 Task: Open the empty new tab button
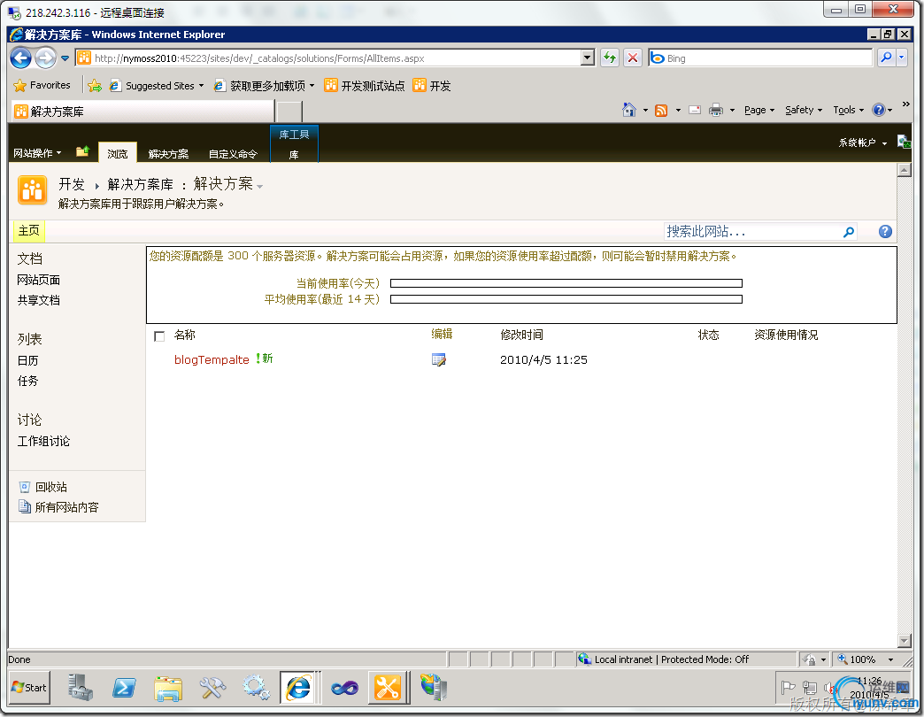pos(289,111)
